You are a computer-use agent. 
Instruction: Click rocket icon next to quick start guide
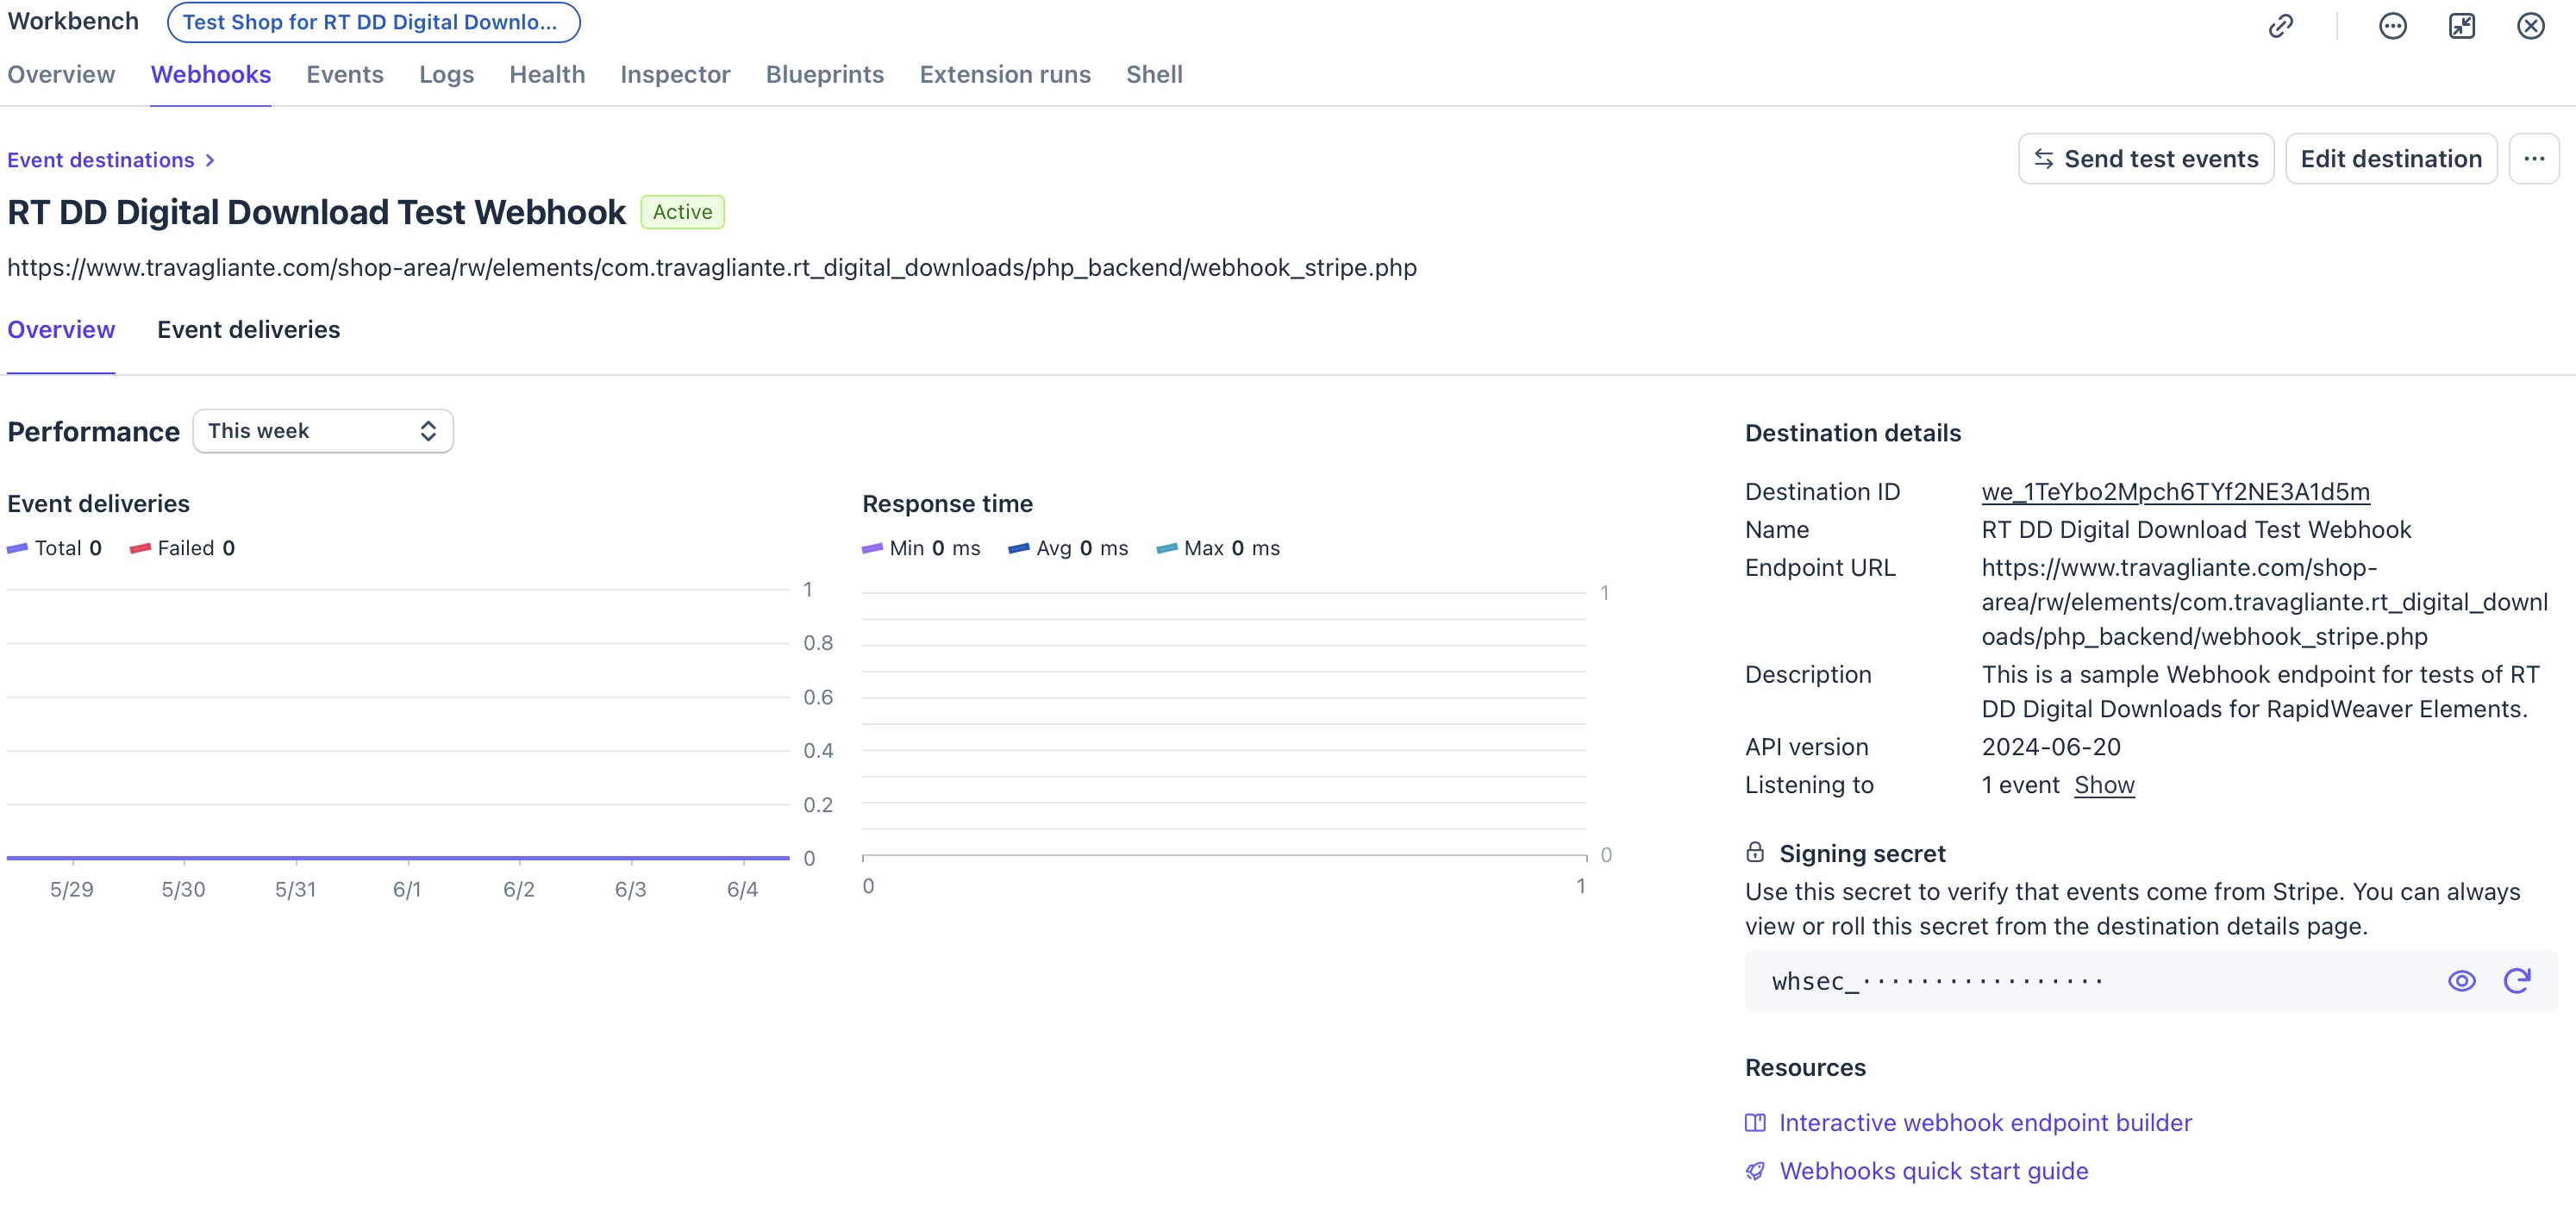pyautogui.click(x=1754, y=1171)
